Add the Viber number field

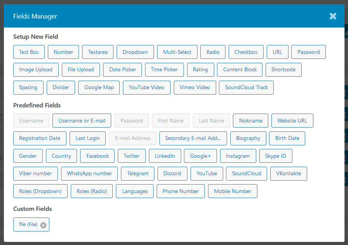coord(35,174)
